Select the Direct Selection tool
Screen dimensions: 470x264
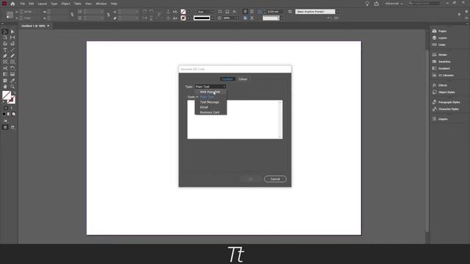(12, 32)
